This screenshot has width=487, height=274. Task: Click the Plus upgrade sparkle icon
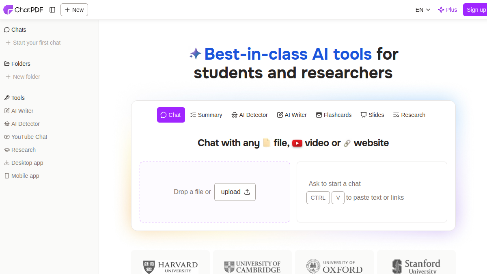click(x=441, y=10)
